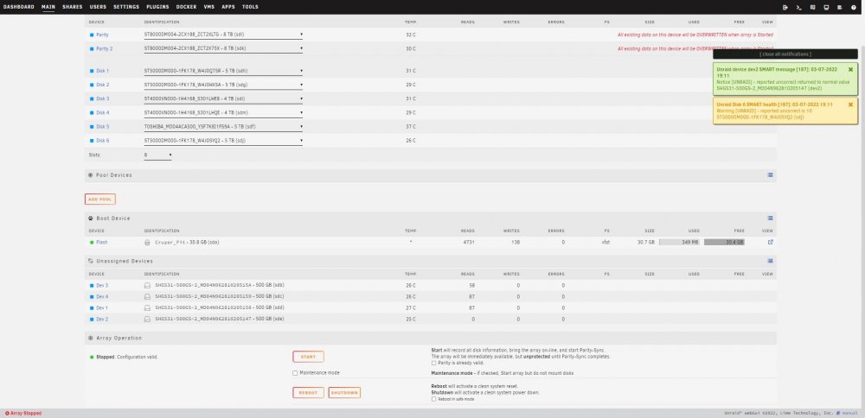The width and height of the screenshot is (865, 418).
Task: Click 'close all notifications' bar
Action: click(x=785, y=54)
